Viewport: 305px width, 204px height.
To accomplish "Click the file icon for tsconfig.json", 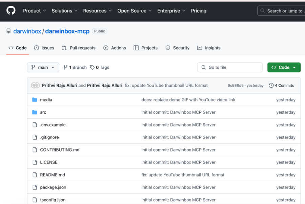I will (x=35, y=200).
